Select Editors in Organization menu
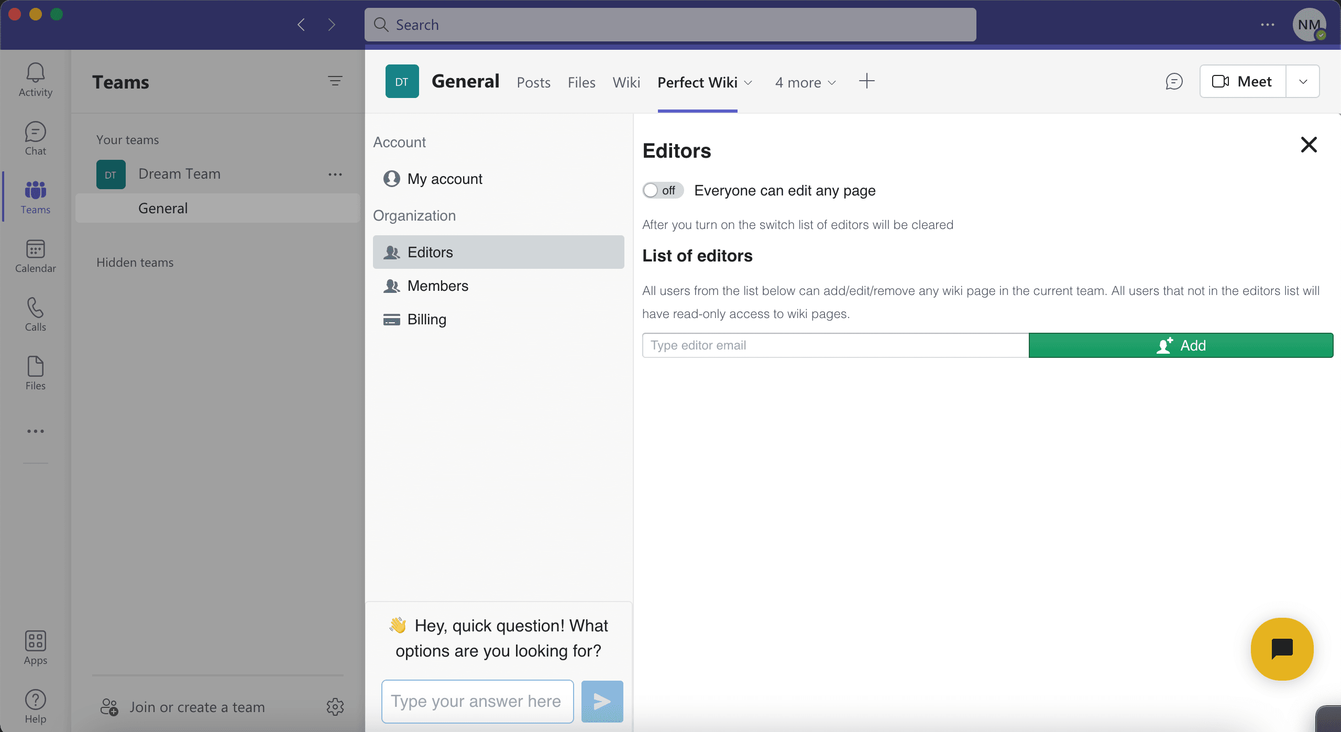The height and width of the screenshot is (732, 1341). point(499,252)
